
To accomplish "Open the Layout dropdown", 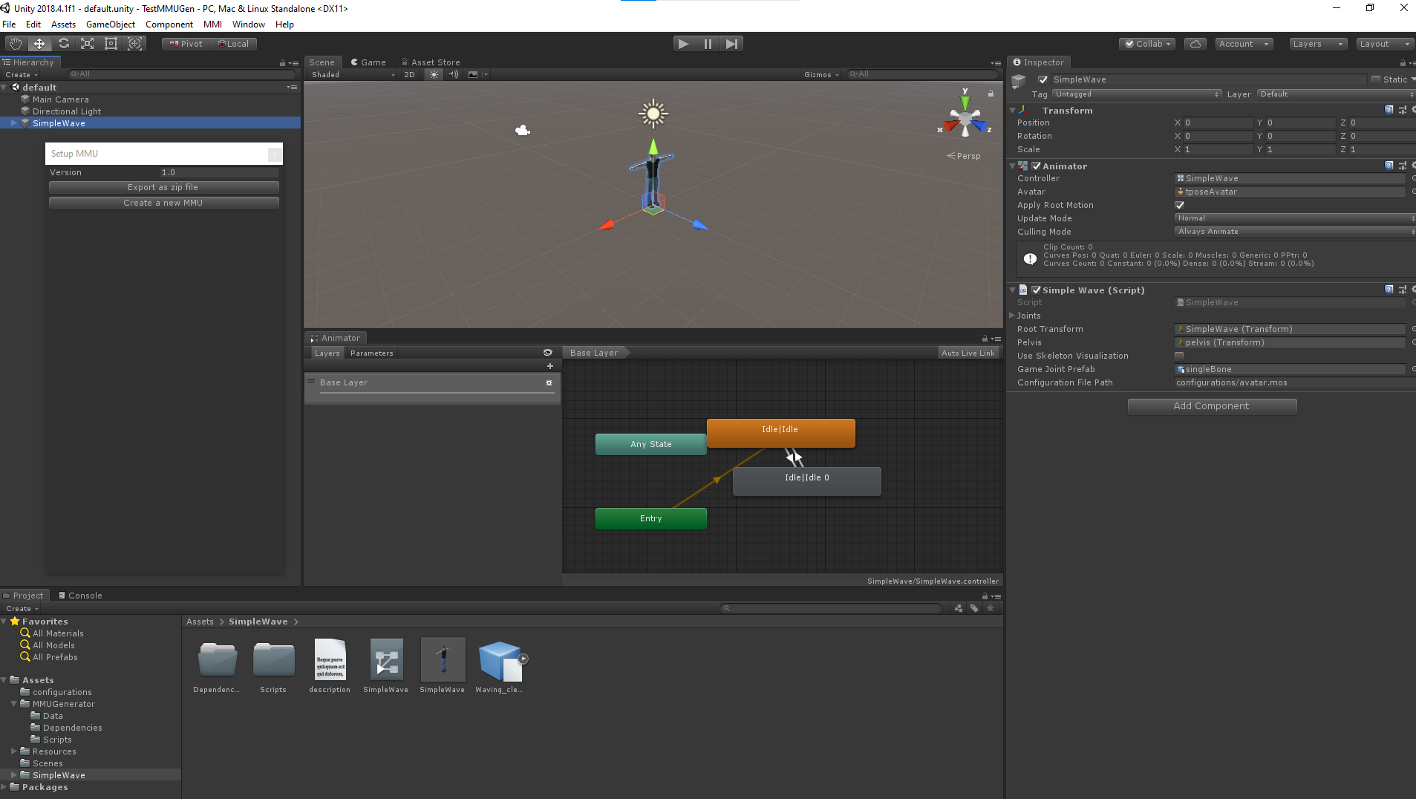I will tap(1385, 44).
